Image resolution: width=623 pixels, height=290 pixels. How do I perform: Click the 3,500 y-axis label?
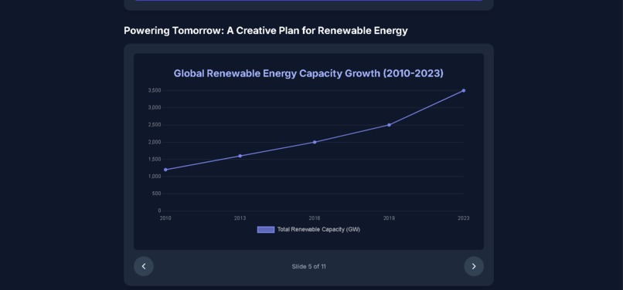tap(155, 90)
